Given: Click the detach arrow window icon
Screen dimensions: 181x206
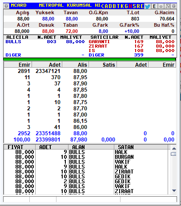Looking at the screenshot, I should pos(168,6).
